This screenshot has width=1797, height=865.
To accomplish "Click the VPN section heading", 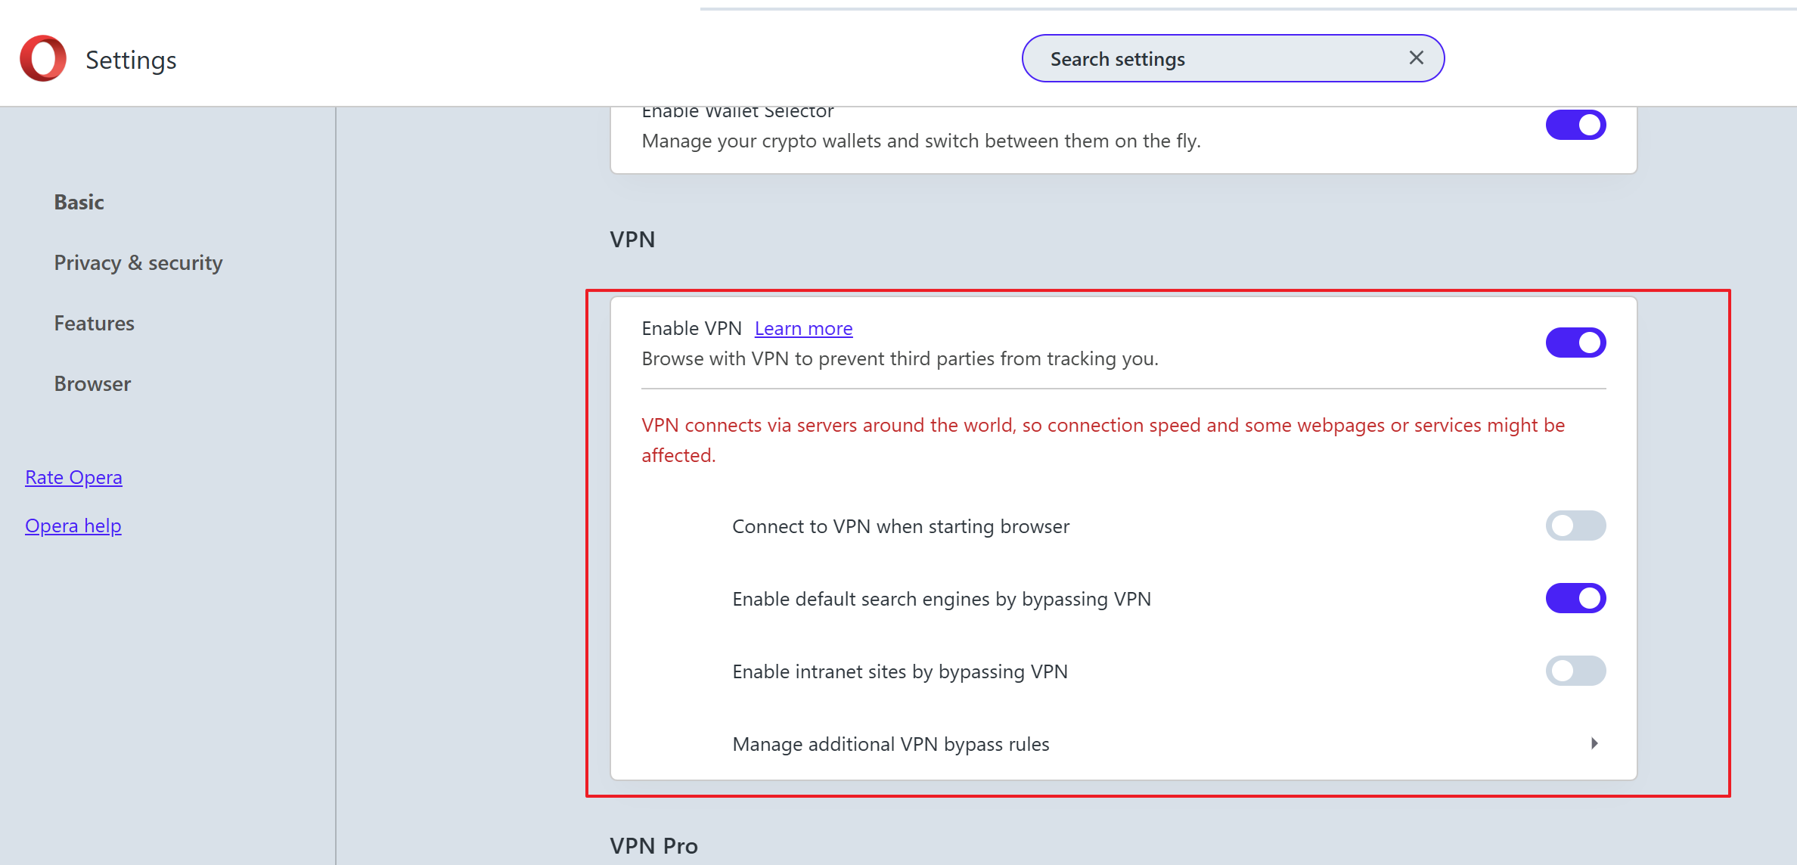I will pos(632,240).
